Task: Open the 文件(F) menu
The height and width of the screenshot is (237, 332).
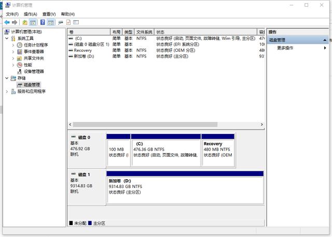Action: point(12,14)
